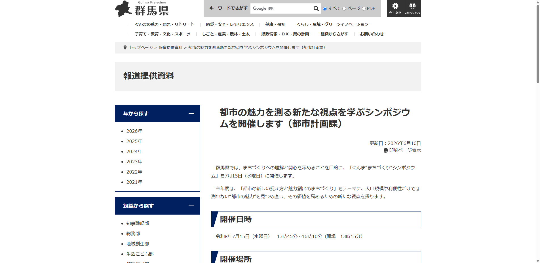Open the 総務部 link
The image size is (540, 263).
(x=133, y=234)
